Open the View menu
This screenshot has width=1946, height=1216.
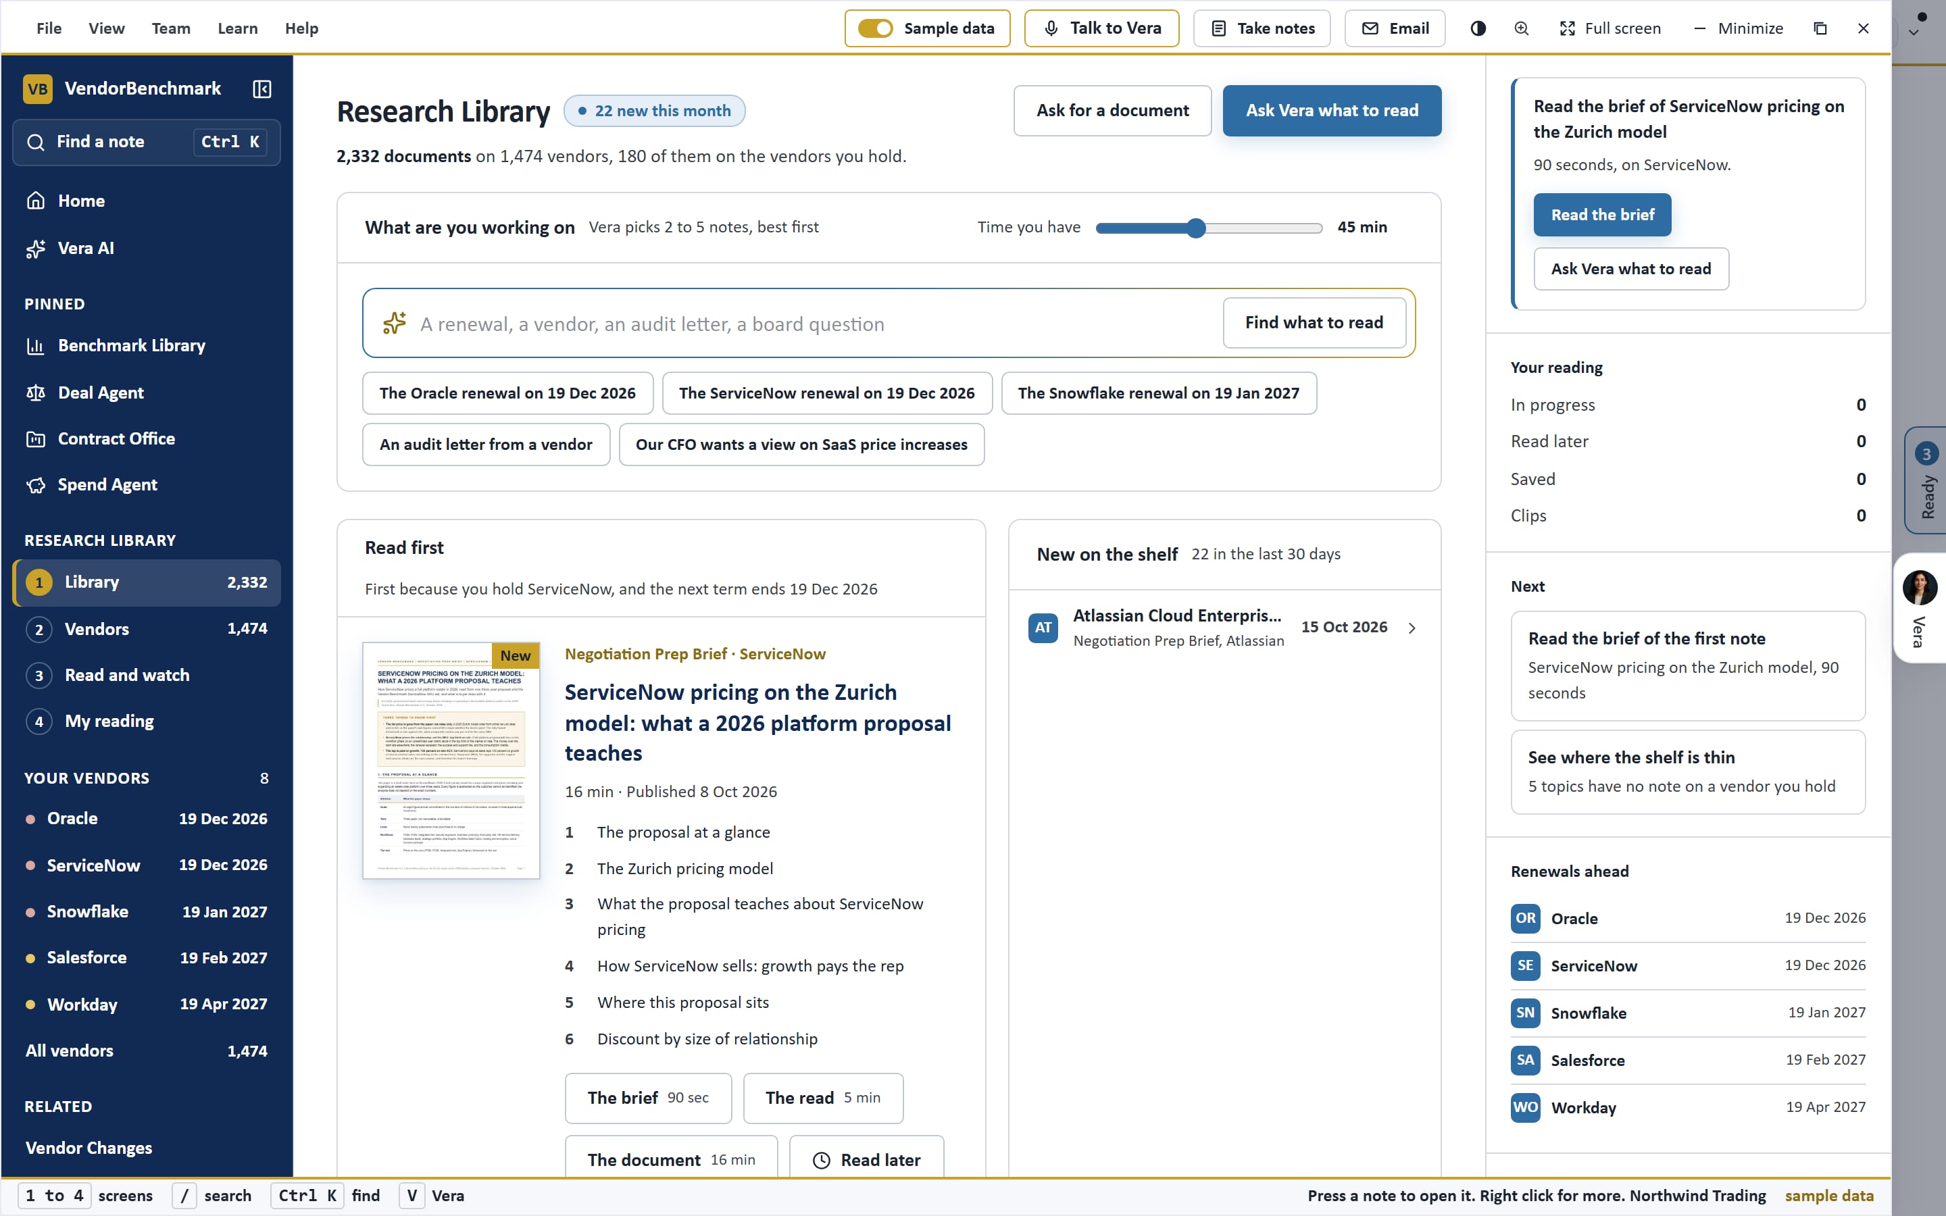[106, 28]
